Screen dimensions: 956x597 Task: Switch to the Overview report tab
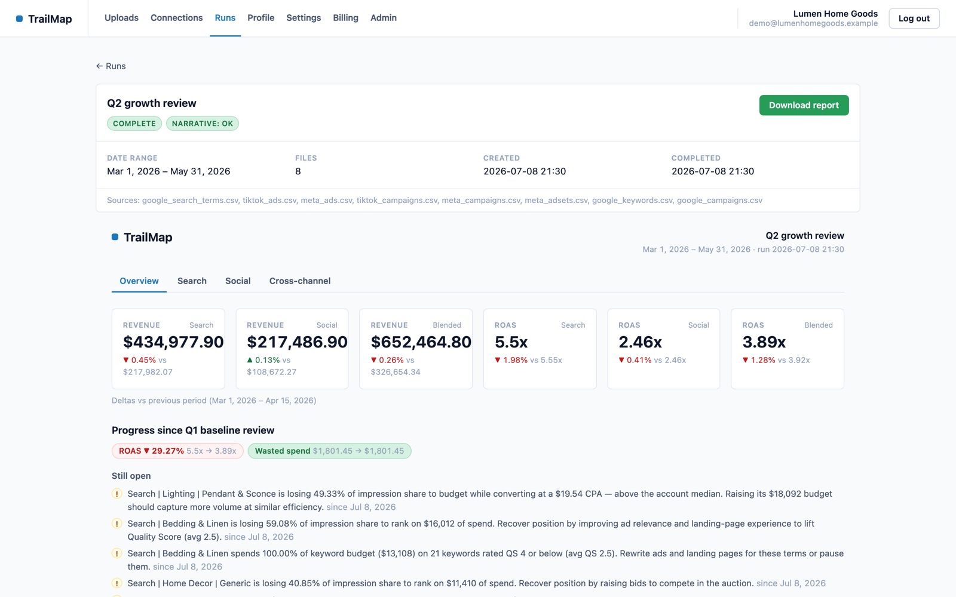click(x=139, y=281)
